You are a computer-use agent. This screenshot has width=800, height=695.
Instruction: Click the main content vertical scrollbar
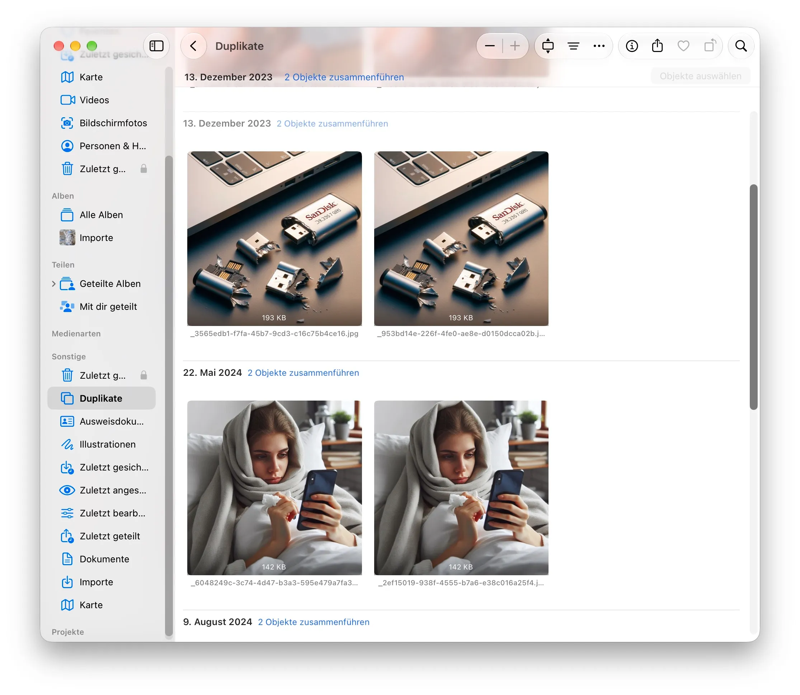pos(753,297)
